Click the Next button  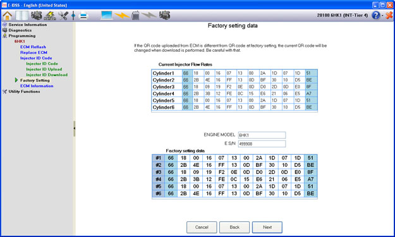pyautogui.click(x=267, y=227)
